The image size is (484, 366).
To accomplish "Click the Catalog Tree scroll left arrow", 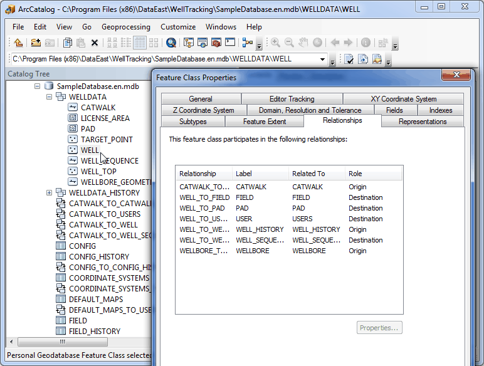I will click(x=11, y=342).
